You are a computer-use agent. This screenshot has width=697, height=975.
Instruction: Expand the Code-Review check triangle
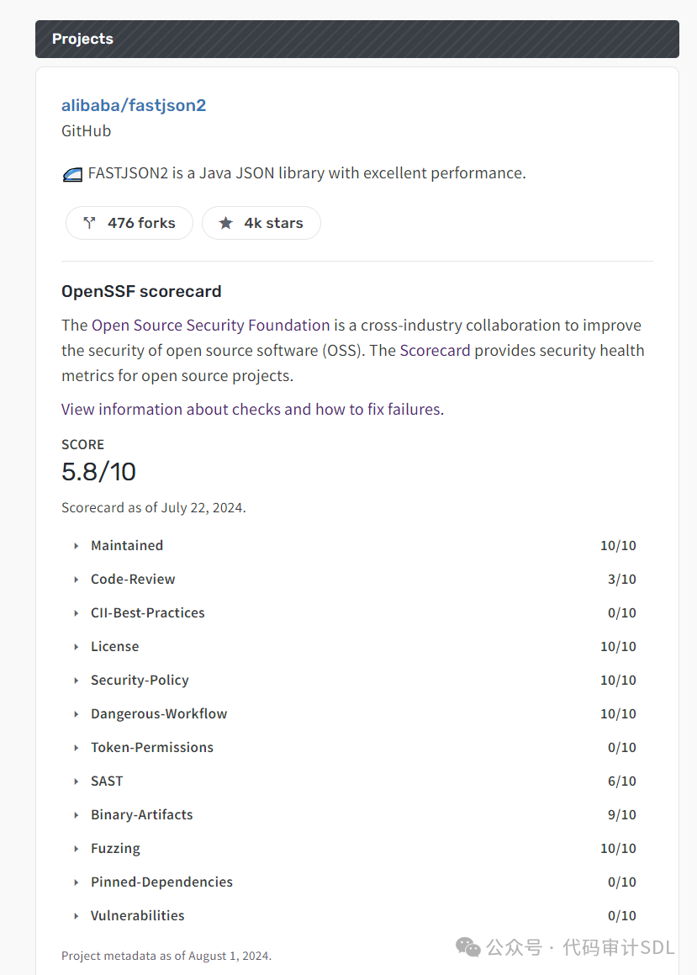coord(76,580)
